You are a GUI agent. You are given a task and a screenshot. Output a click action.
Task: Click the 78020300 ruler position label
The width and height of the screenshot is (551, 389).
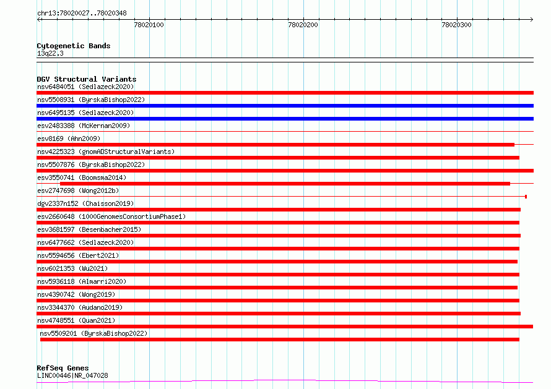(x=456, y=25)
